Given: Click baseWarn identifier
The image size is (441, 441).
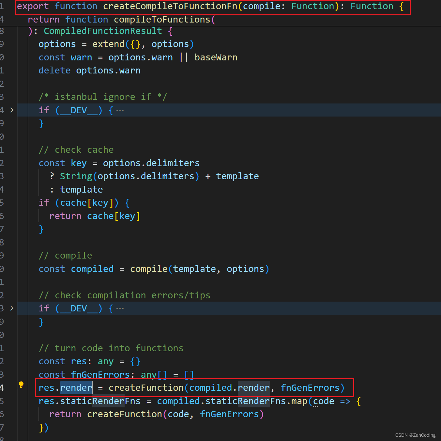Looking at the screenshot, I should [216, 57].
